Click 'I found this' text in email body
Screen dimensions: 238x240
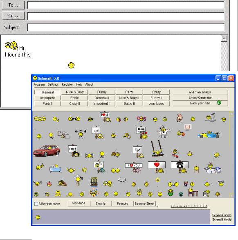[18, 54]
